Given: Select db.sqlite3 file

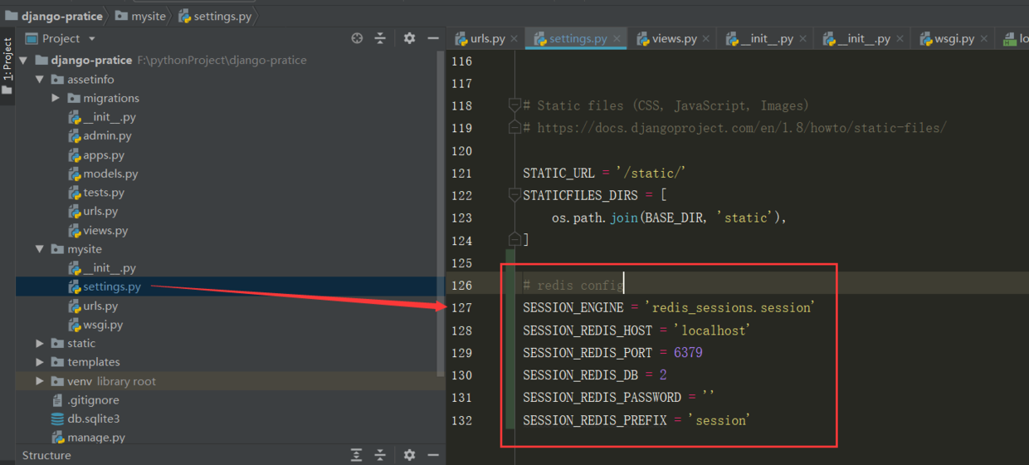Looking at the screenshot, I should coord(85,418).
